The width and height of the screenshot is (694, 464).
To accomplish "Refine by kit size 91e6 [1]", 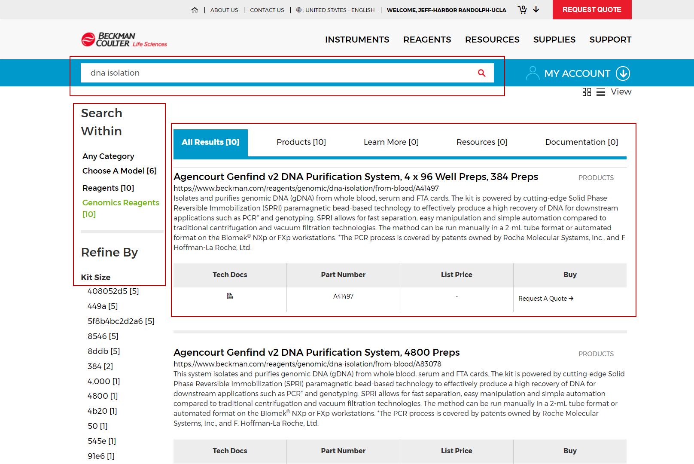I will [101, 456].
